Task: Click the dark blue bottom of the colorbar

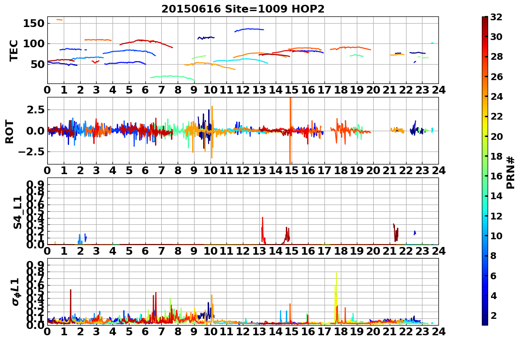Action: (x=485, y=320)
